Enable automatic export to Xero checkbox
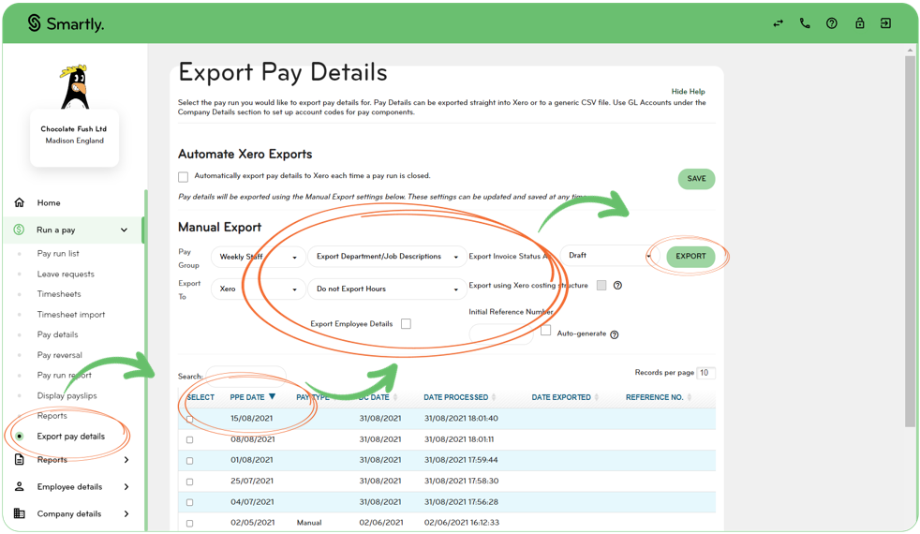 point(183,177)
